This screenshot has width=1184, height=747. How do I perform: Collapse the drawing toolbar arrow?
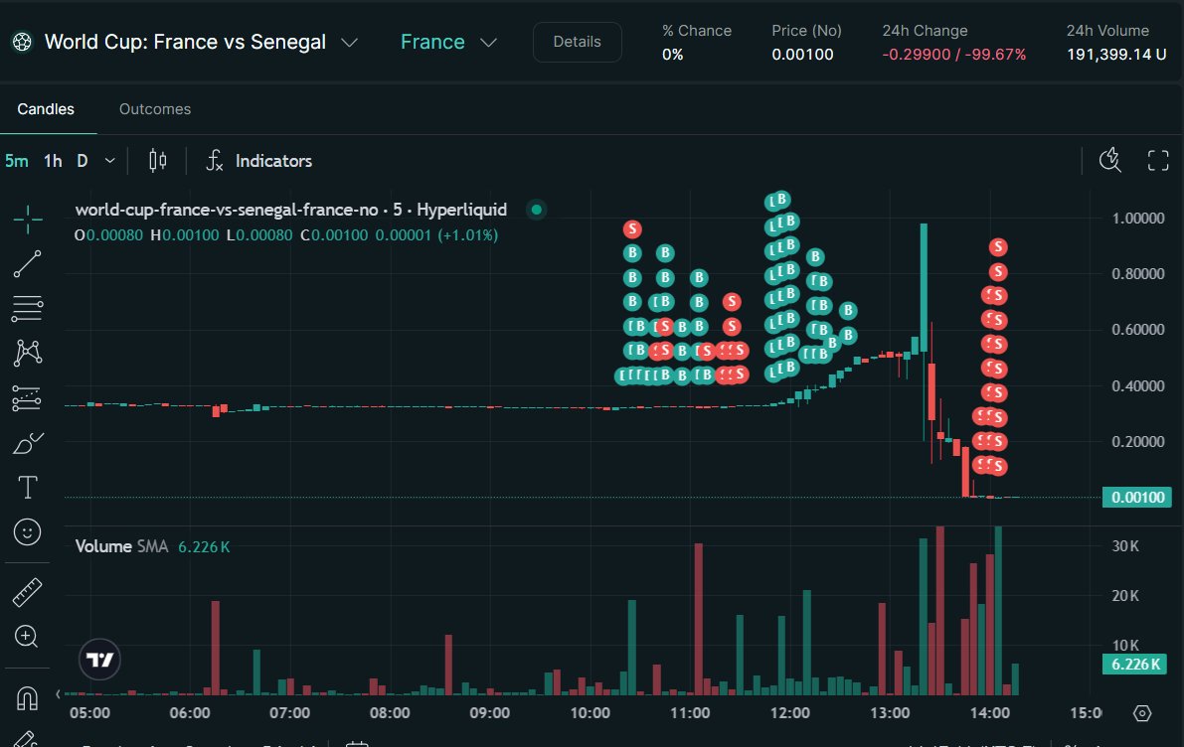click(58, 693)
